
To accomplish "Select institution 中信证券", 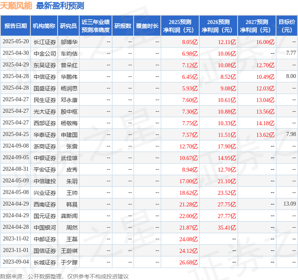I will click(45, 77).
